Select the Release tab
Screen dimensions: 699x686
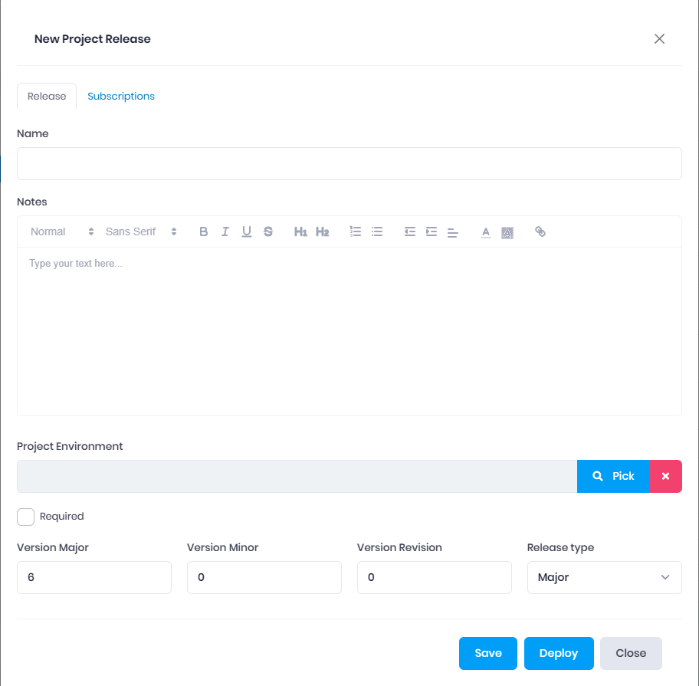pyautogui.click(x=47, y=97)
